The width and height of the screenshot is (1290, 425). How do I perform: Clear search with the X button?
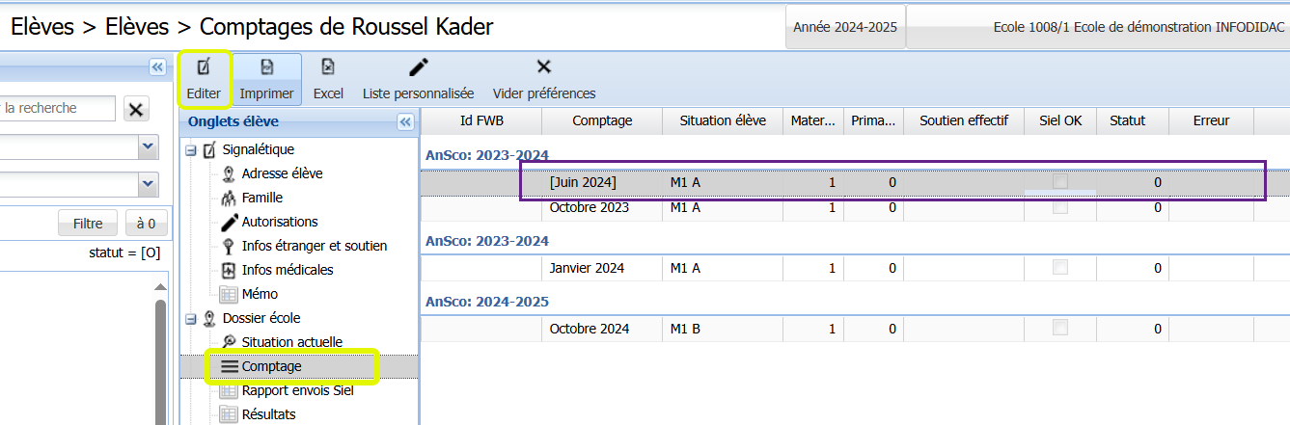(x=137, y=109)
